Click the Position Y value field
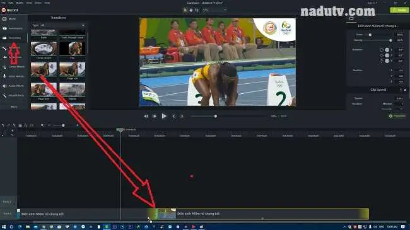Screen dimensions: 410x230 pyautogui.click(x=399, y=76)
